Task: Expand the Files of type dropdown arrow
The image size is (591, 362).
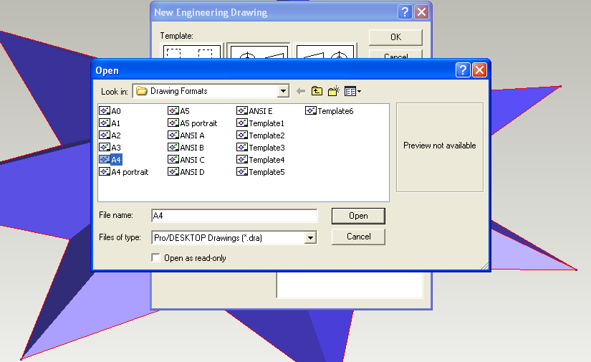Action: point(310,237)
